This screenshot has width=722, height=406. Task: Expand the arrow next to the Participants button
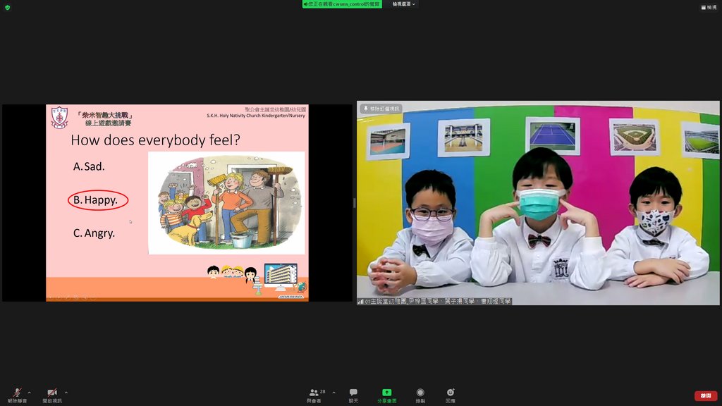pos(334,393)
